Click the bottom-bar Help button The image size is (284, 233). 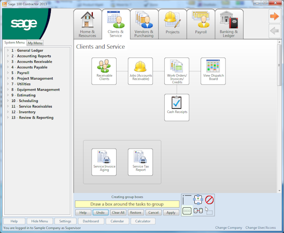point(14,221)
